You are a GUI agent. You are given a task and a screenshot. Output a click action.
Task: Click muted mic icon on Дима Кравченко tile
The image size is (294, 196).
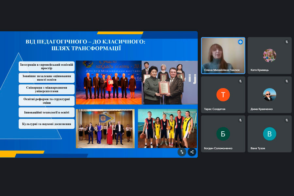click(287, 81)
